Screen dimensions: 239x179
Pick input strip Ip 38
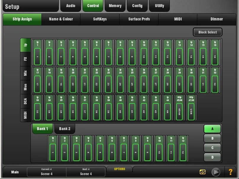(97, 108)
